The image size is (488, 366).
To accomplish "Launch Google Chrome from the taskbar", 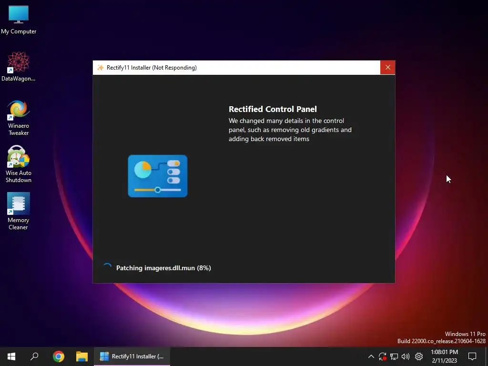I will point(59,356).
